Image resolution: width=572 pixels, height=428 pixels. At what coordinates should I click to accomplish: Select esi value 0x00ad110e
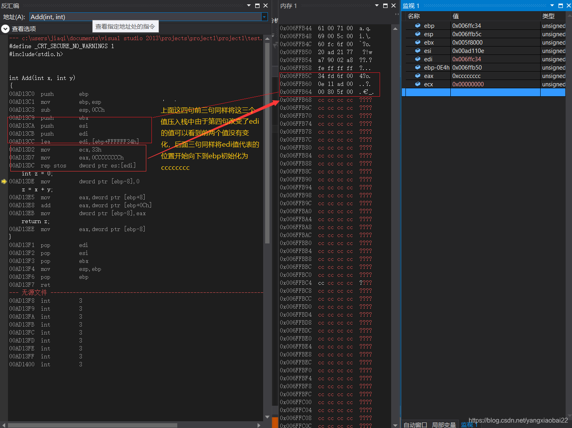(468, 51)
